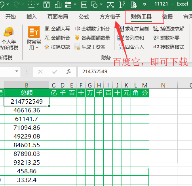
Task: Click the shapes icon in the quick access toolbar
Action: pyautogui.click(x=94, y=5)
